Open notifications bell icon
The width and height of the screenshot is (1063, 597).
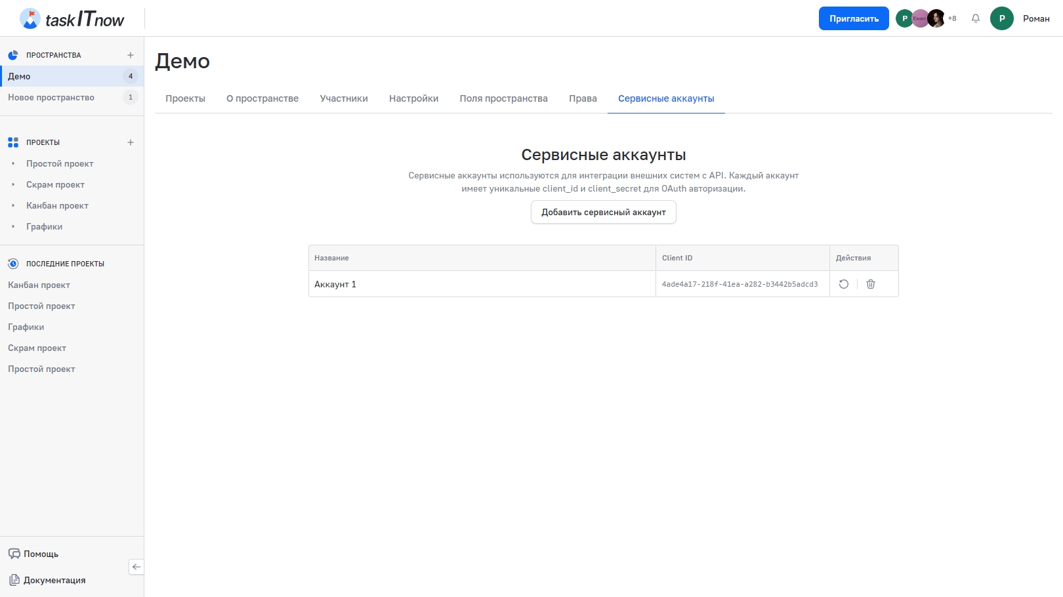pos(976,18)
